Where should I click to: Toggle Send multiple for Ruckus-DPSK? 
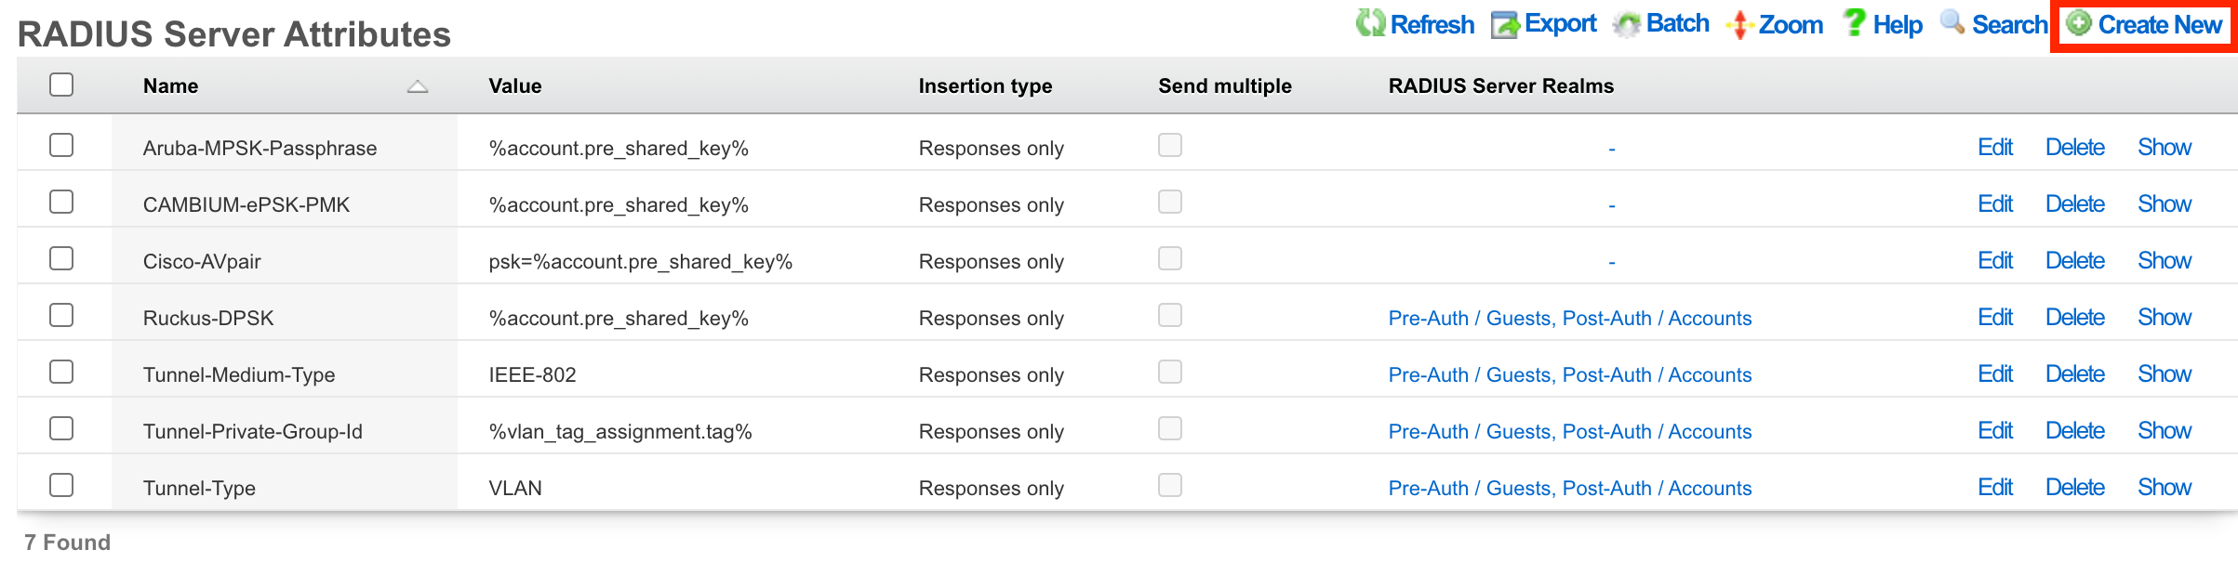[1170, 315]
